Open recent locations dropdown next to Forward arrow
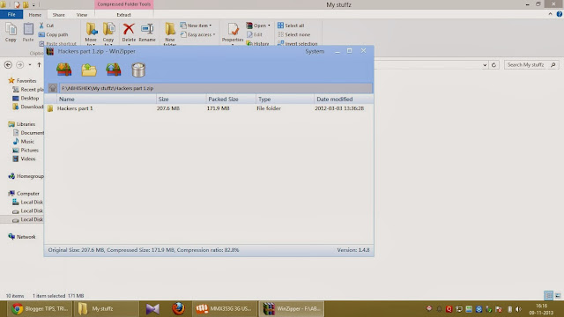 point(30,64)
